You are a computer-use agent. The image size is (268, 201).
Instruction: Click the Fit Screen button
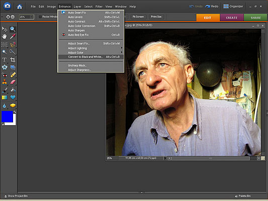(138, 17)
